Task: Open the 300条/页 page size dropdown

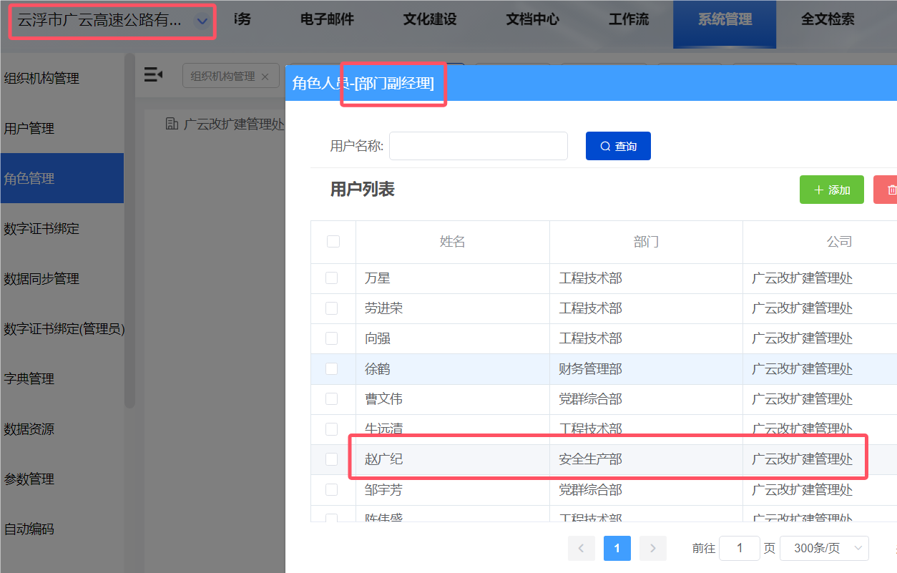Action: coord(824,549)
